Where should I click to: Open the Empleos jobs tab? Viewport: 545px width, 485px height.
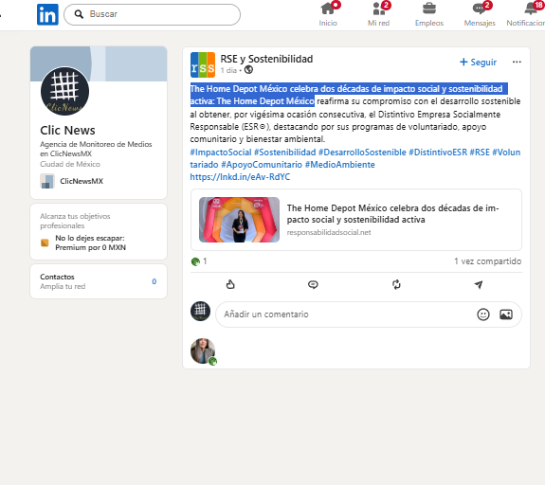(429, 14)
